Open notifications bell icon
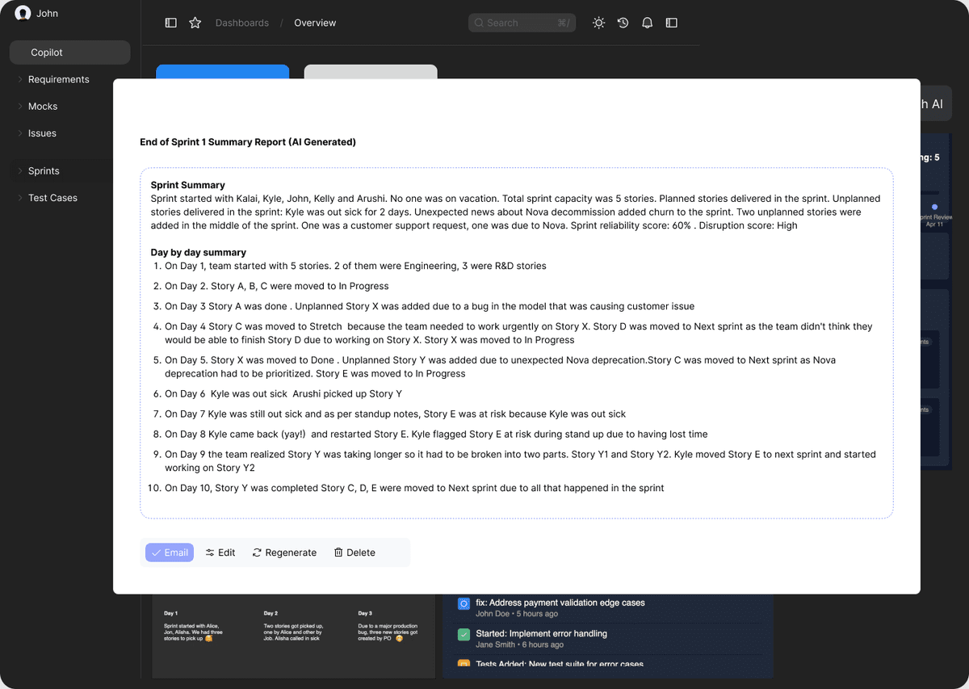Viewport: 969px width, 689px height. 647,23
